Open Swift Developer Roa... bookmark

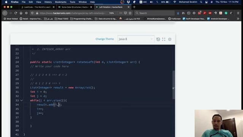(194, 19)
